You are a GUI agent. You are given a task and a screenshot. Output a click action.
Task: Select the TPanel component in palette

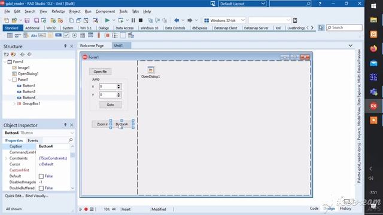point(123,36)
